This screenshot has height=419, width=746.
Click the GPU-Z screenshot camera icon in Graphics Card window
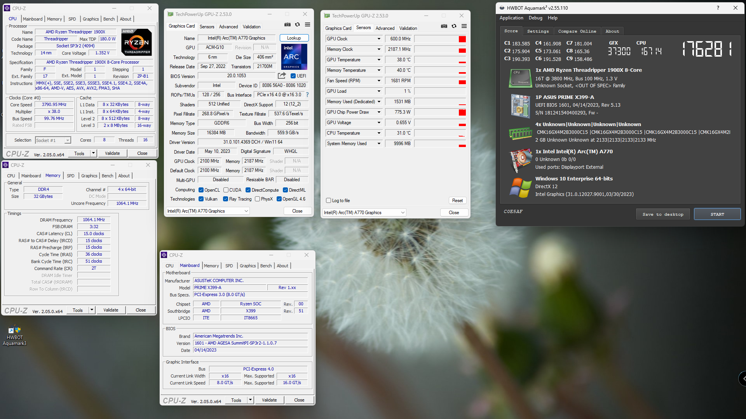[x=287, y=25]
